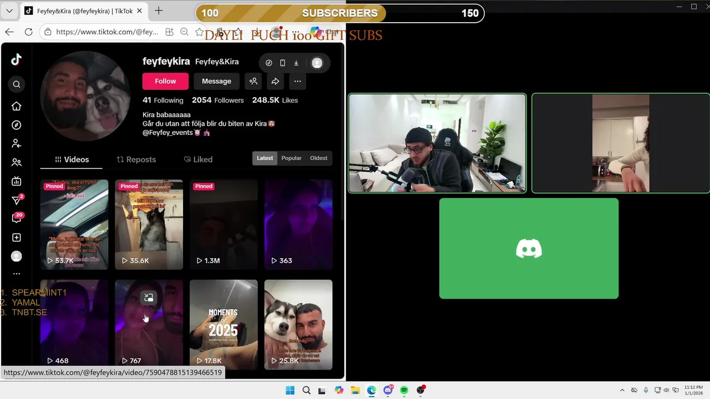Select the kitchen webcam tile in Discord

(621, 143)
